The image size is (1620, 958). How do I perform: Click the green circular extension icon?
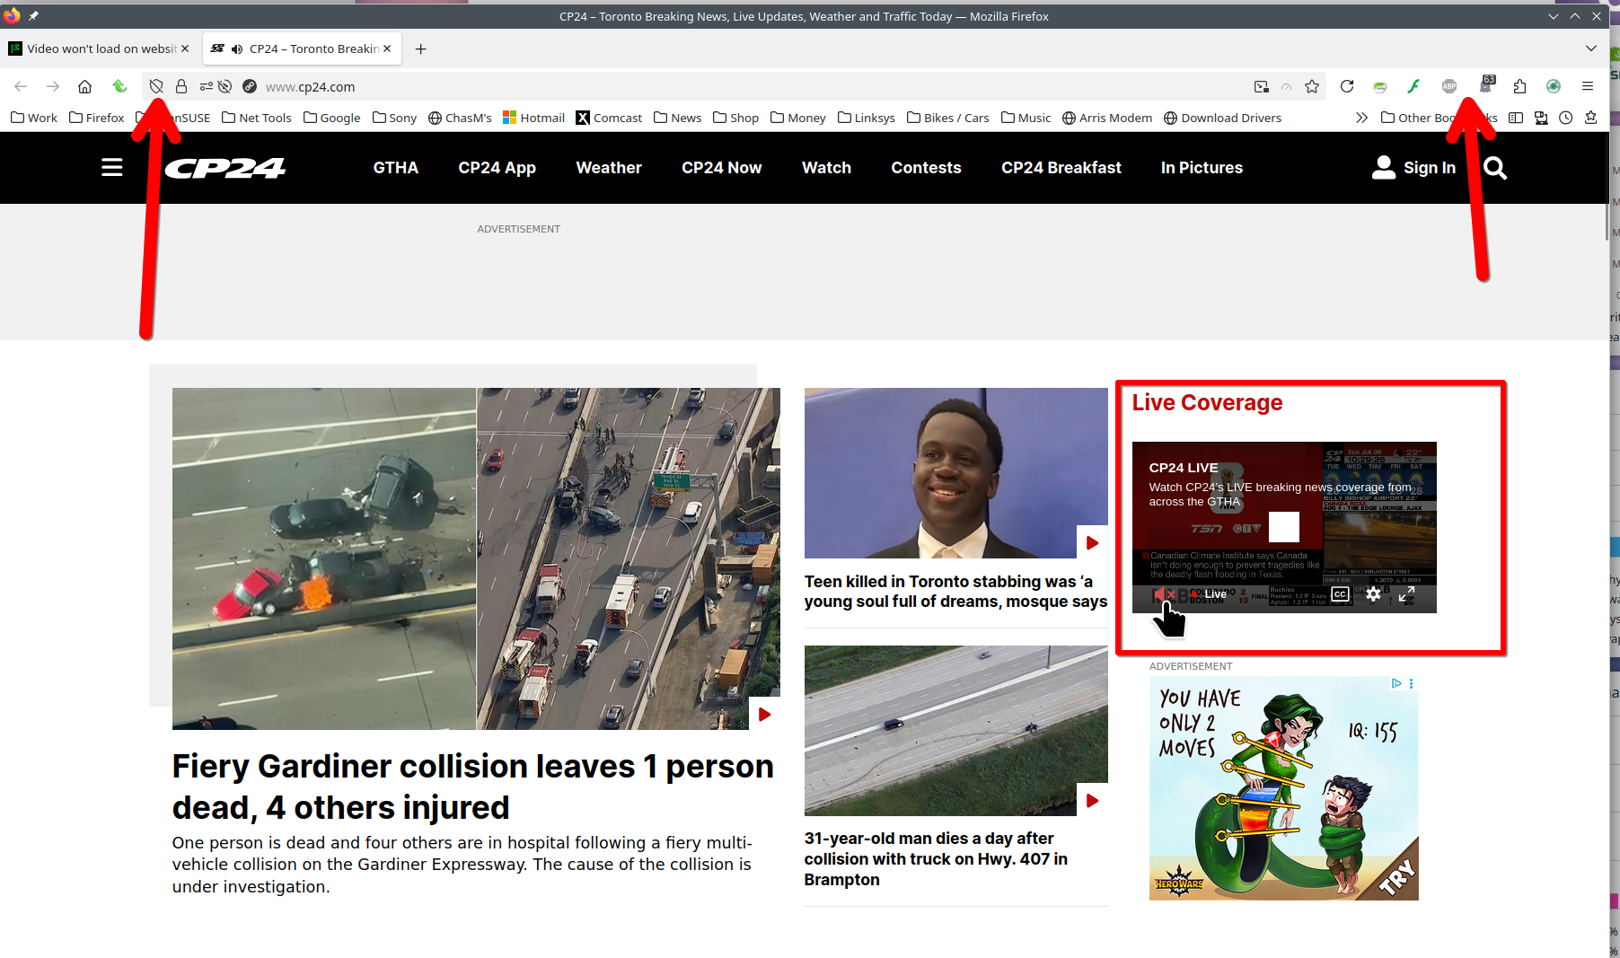1554,86
